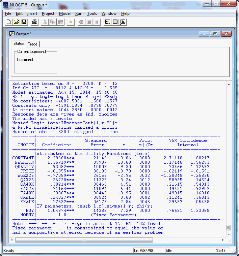Image resolution: width=239 pixels, height=256 pixels.
Task: Click the QUALITY row label
Action: 24,167
